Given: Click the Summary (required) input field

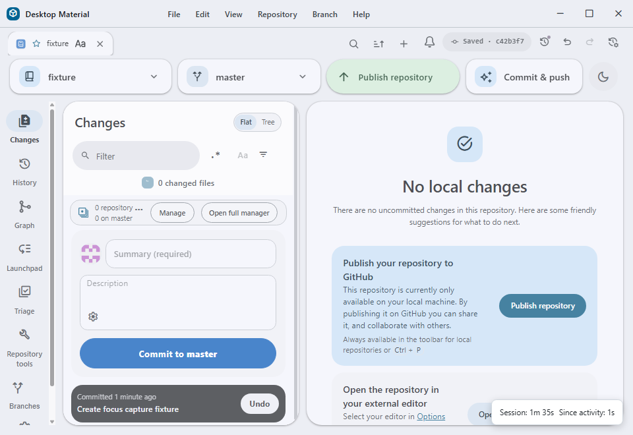Looking at the screenshot, I should 191,254.
